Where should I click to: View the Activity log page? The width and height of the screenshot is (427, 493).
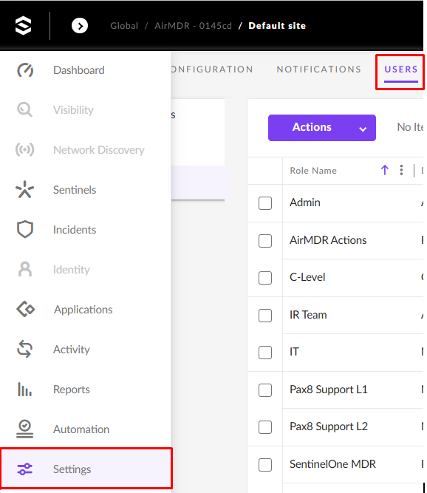point(72,350)
